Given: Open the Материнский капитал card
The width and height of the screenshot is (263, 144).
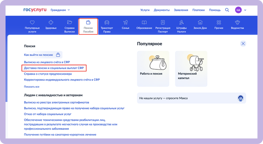Looking at the screenshot, I should [191, 69].
